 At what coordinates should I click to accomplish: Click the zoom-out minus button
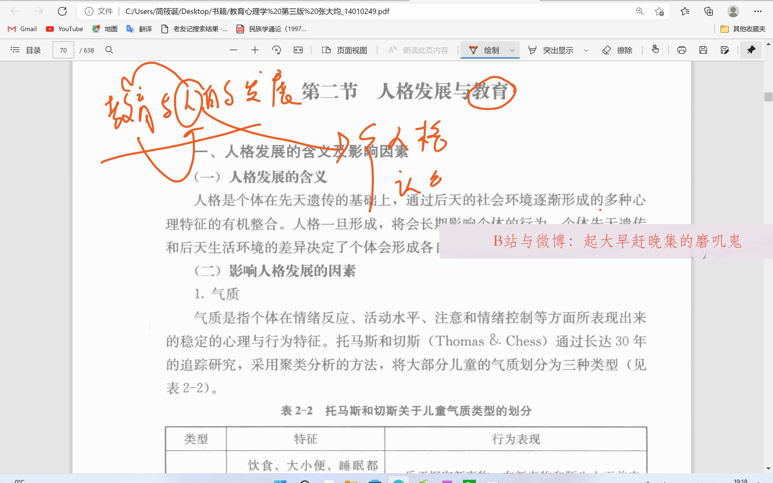tap(233, 50)
